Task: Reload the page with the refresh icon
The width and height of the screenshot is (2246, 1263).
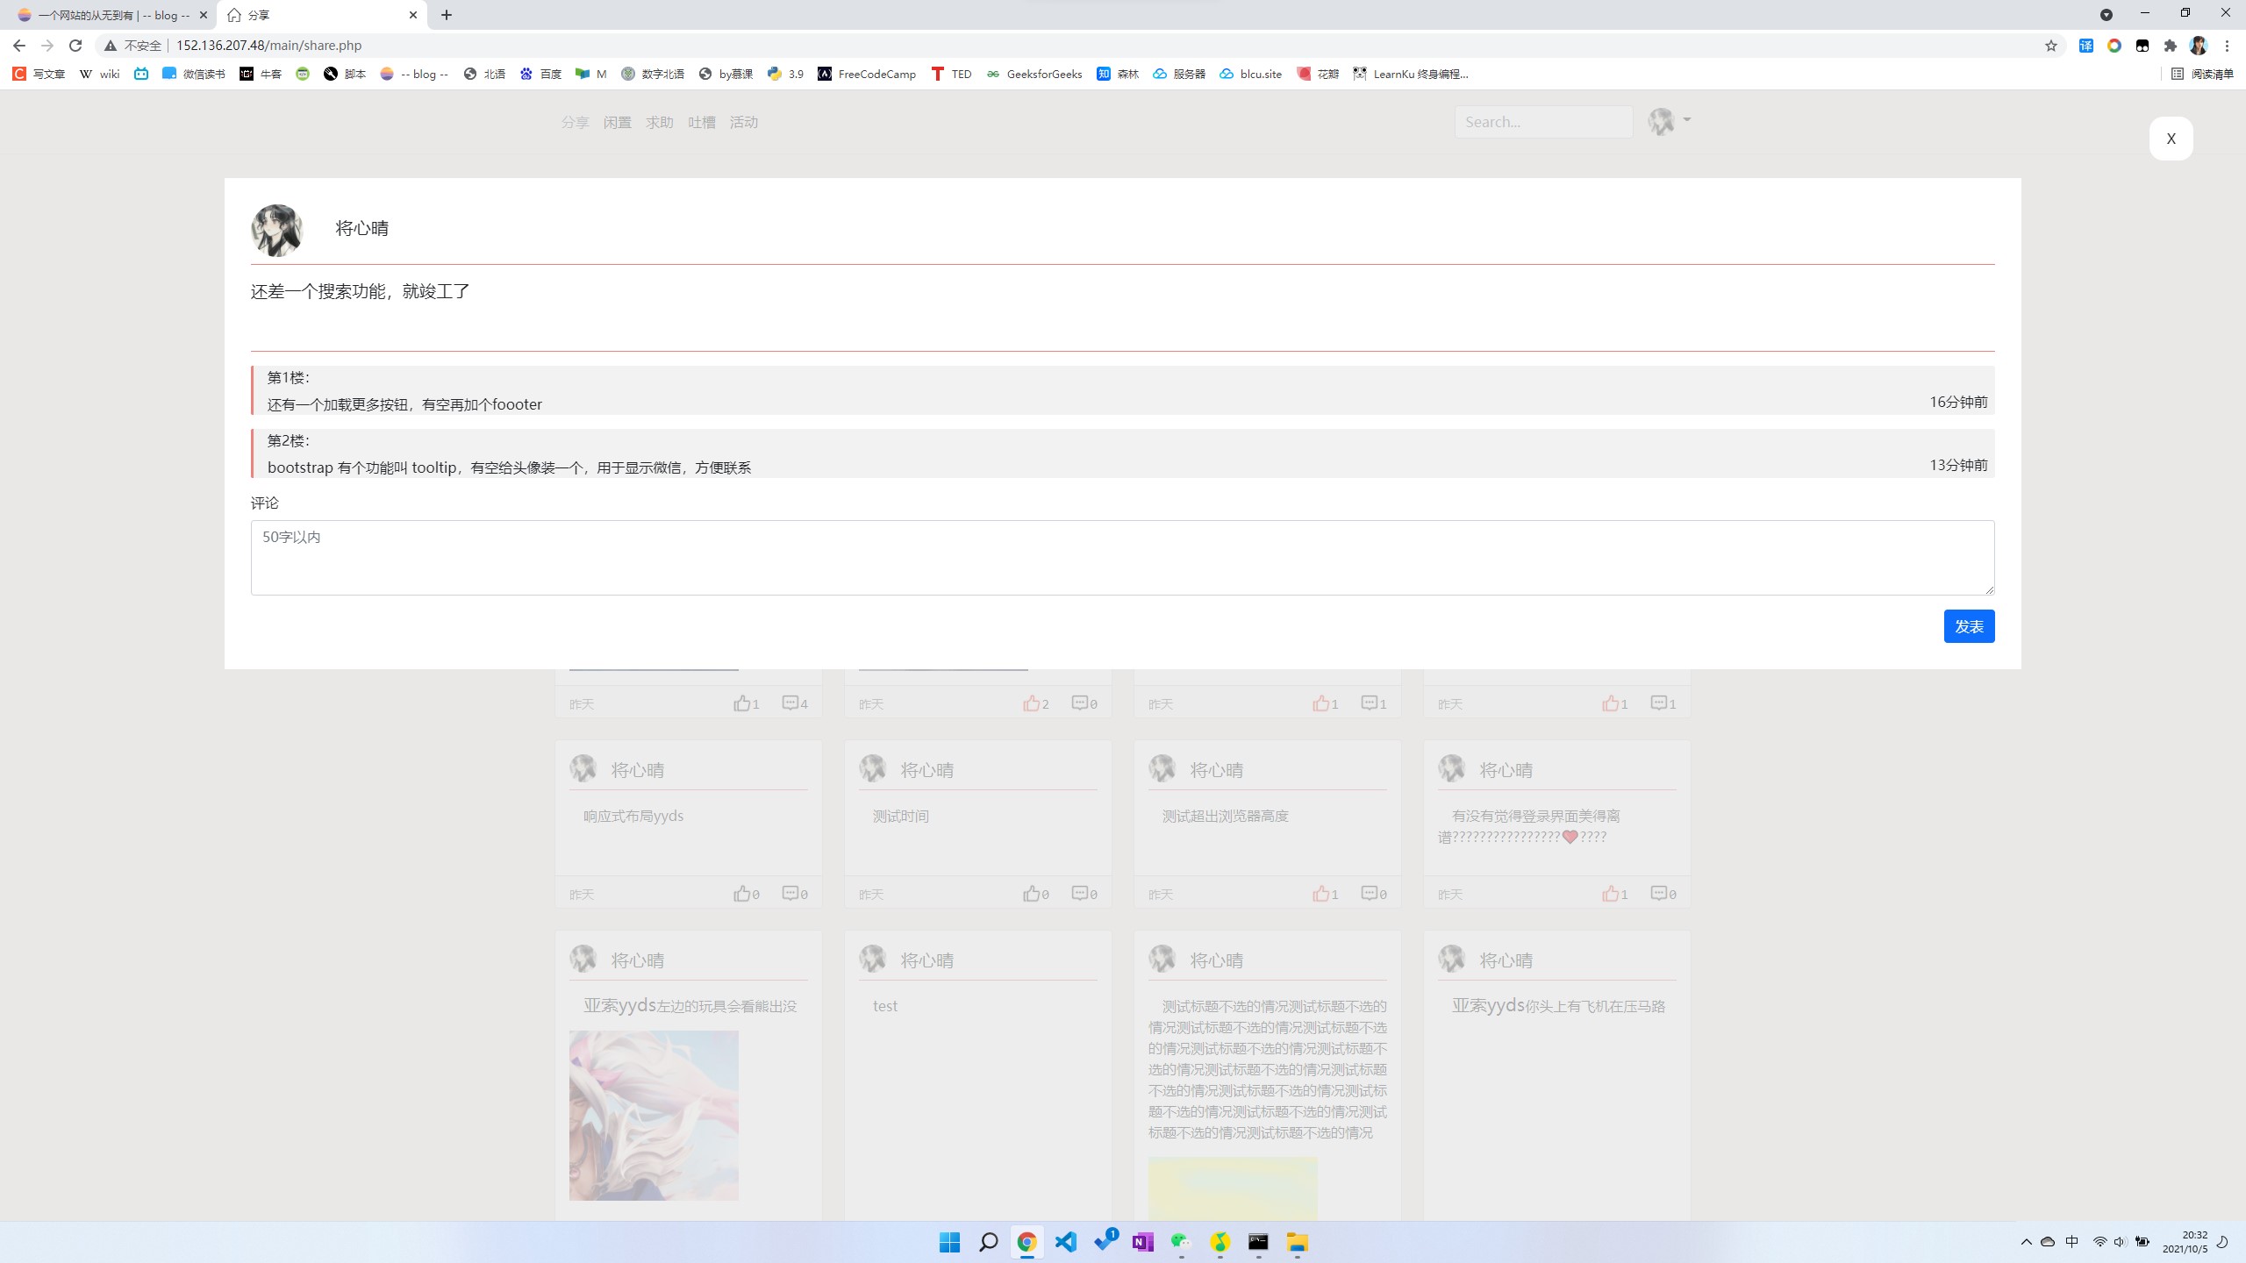Action: 75,46
